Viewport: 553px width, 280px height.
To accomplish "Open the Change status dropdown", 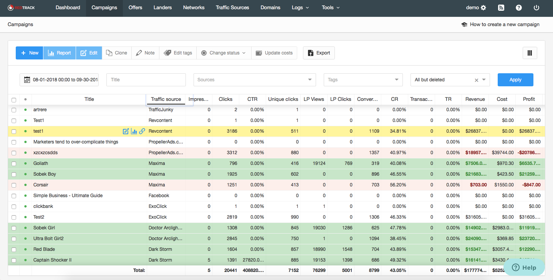I will [224, 53].
